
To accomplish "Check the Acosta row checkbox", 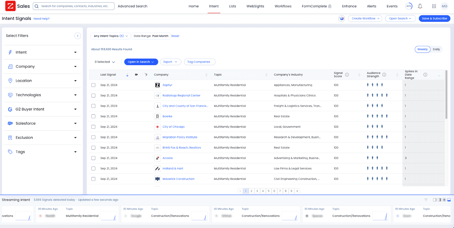I will [93, 158].
